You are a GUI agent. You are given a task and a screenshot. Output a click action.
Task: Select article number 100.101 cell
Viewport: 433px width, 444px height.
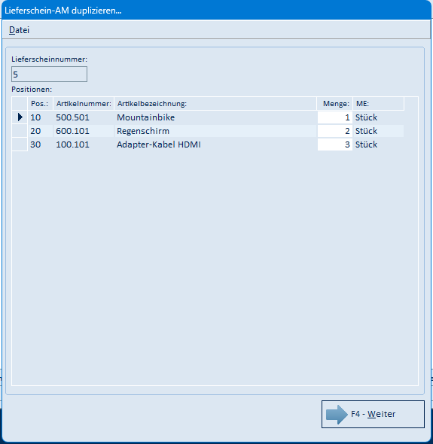(84, 144)
